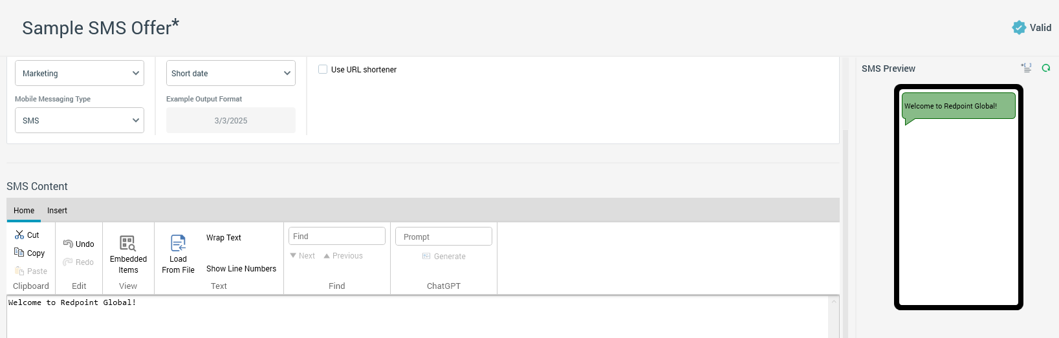Click the Undo arrow icon
The image size is (1059, 338).
coord(68,244)
